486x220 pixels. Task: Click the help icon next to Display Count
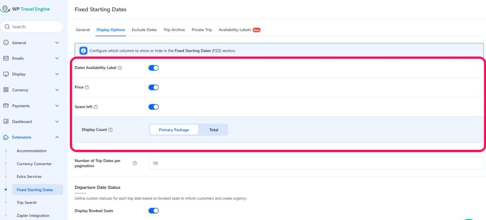pos(111,130)
